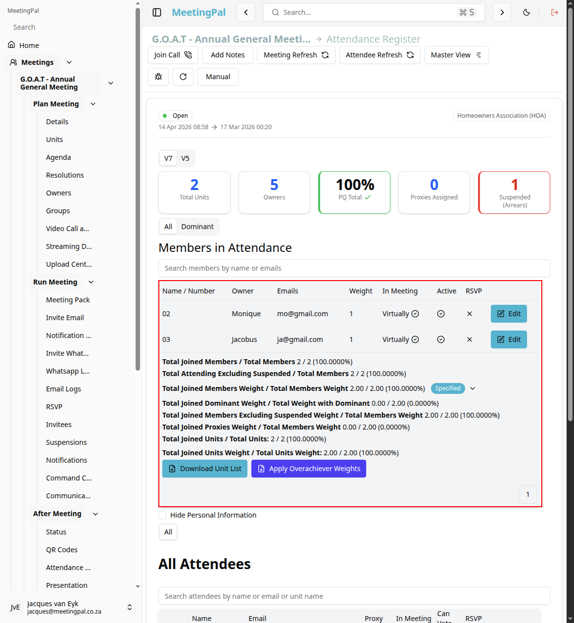The height and width of the screenshot is (623, 574).
Task: Expand chevron beside Specified badge
Action: [473, 388]
